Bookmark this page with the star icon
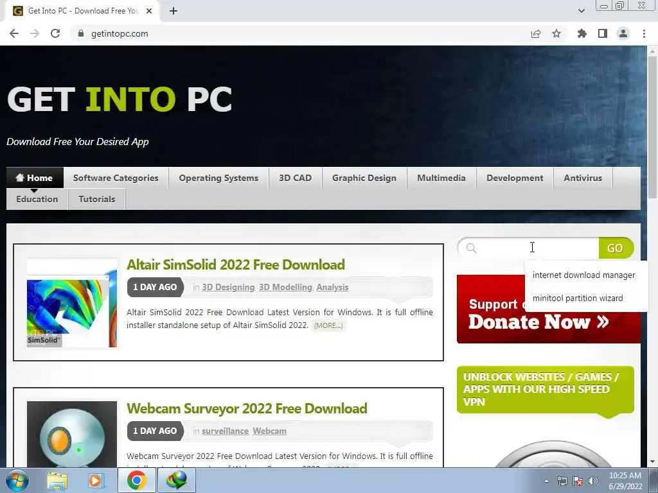The height and width of the screenshot is (493, 658). tap(556, 33)
